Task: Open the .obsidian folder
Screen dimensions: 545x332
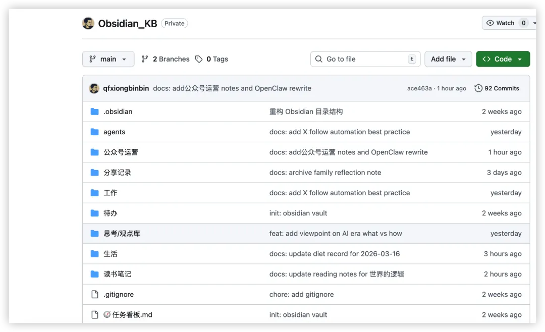Action: pyautogui.click(x=118, y=112)
